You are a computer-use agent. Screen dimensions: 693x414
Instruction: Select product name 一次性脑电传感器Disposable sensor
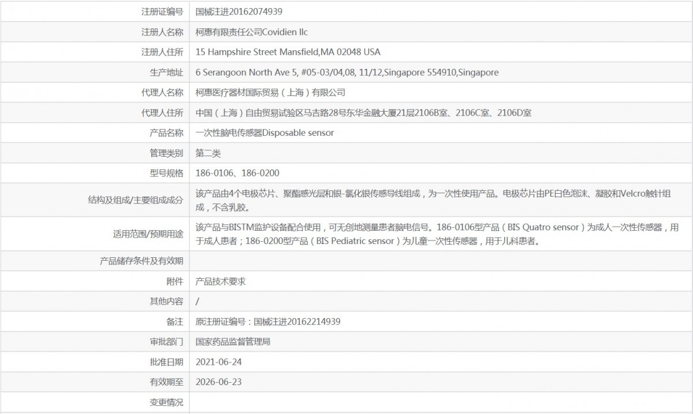[x=265, y=133]
